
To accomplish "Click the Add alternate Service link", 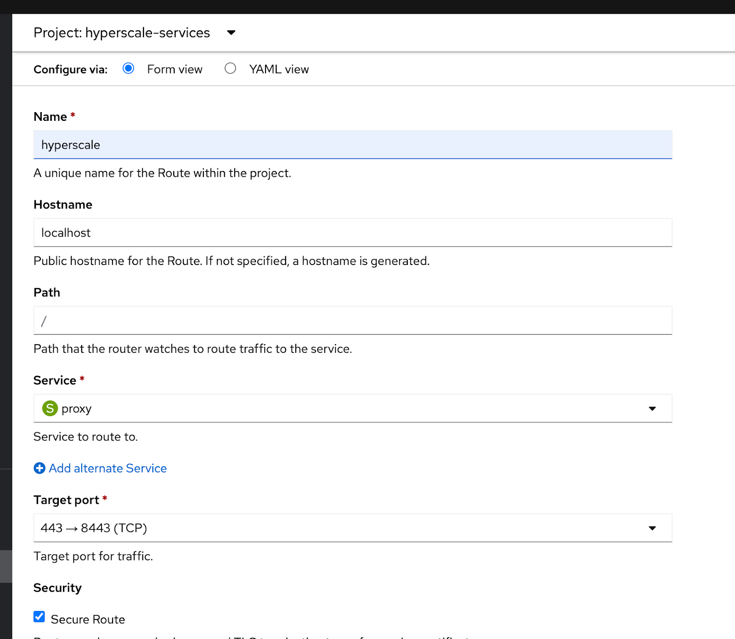I will click(x=107, y=468).
